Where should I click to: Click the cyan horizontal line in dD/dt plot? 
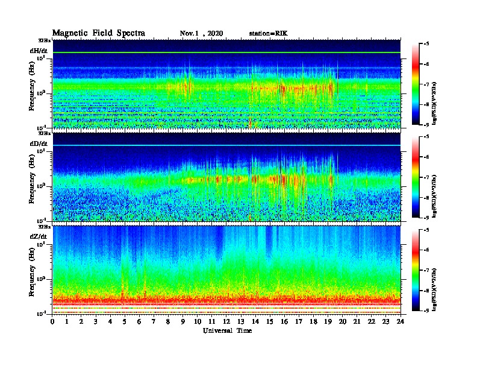(226, 145)
